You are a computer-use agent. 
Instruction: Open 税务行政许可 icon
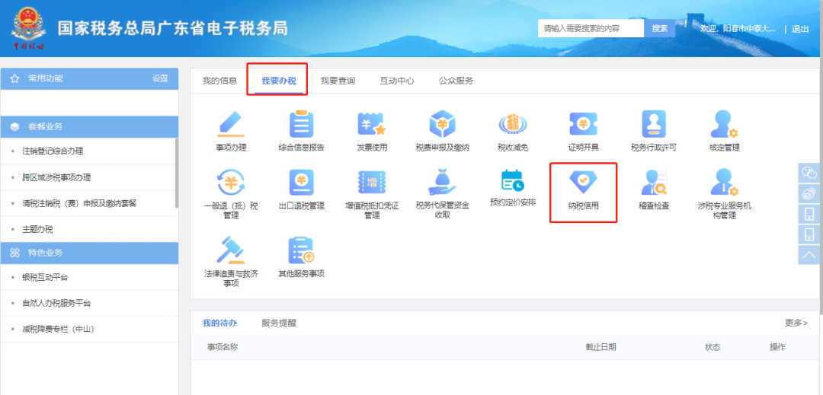[654, 125]
